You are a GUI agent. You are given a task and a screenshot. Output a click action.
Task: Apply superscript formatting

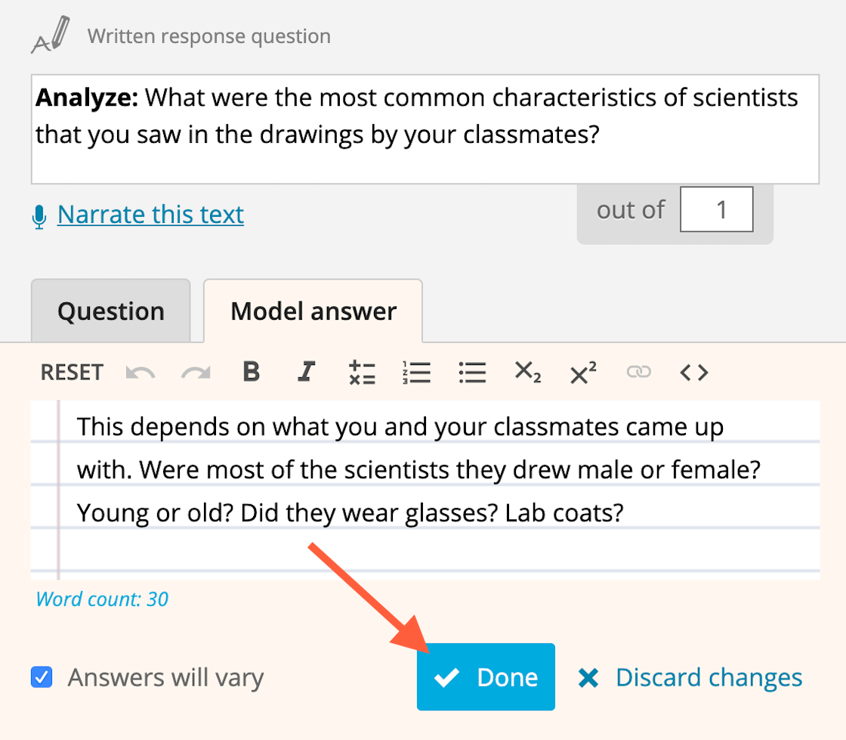coord(582,372)
